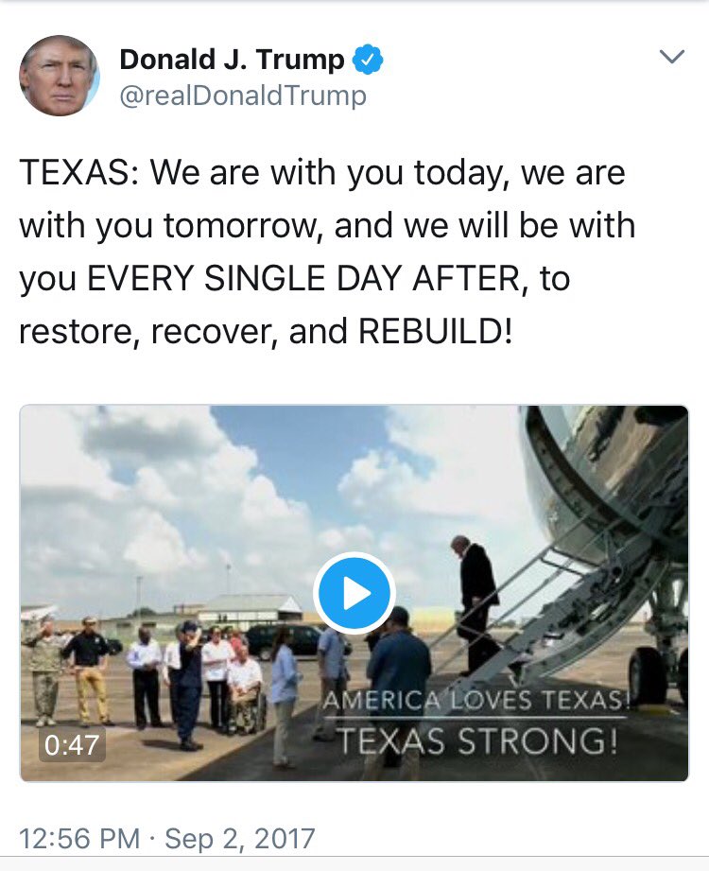This screenshot has width=709, height=871.
Task: Click the word REBUILD! in the tweet
Action: (x=435, y=332)
